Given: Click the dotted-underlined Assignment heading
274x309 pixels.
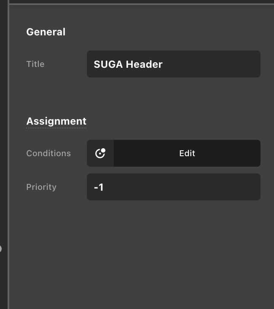Looking at the screenshot, I should click(x=56, y=121).
